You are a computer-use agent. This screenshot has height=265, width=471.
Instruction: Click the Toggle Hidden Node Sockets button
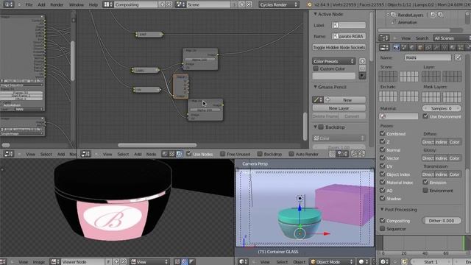coord(339,47)
